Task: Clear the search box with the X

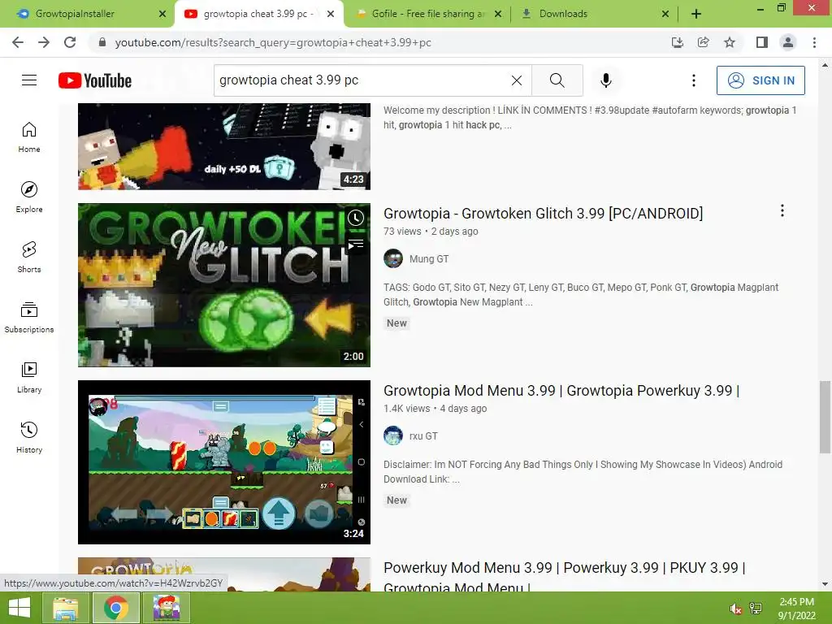Action: [516, 80]
